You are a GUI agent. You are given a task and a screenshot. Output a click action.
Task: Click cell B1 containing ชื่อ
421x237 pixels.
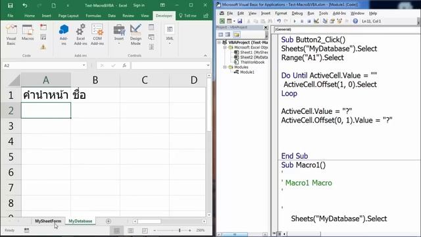pos(95,95)
